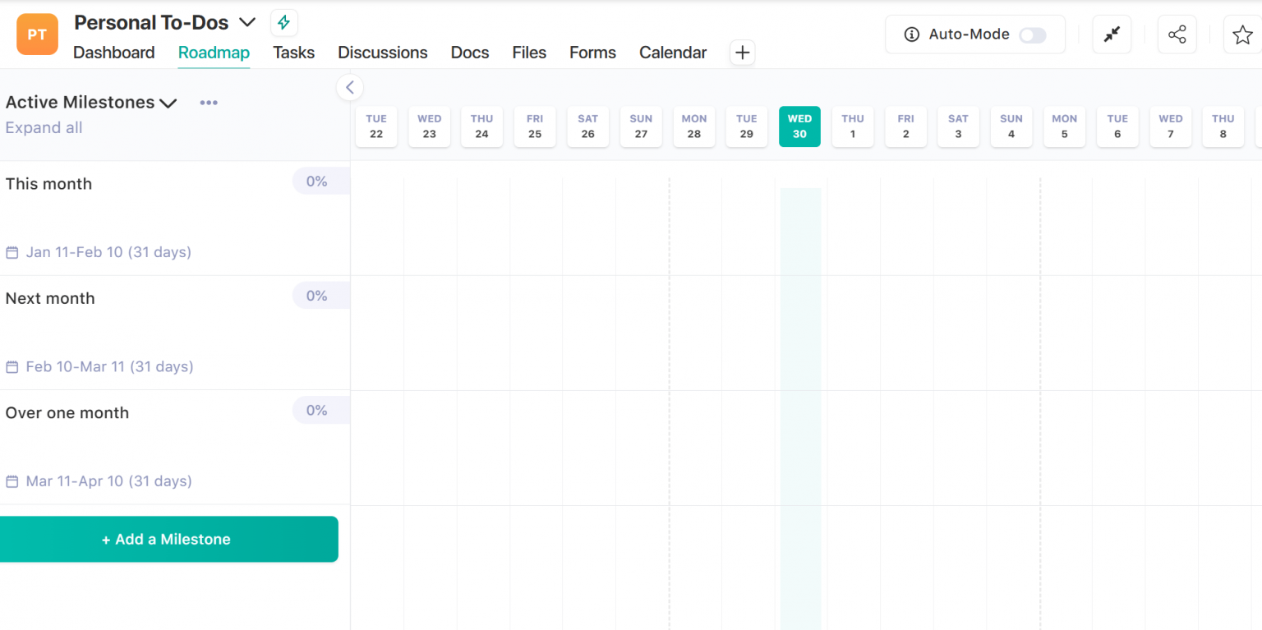
Task: Click the share icon in the top bar
Action: tap(1177, 34)
